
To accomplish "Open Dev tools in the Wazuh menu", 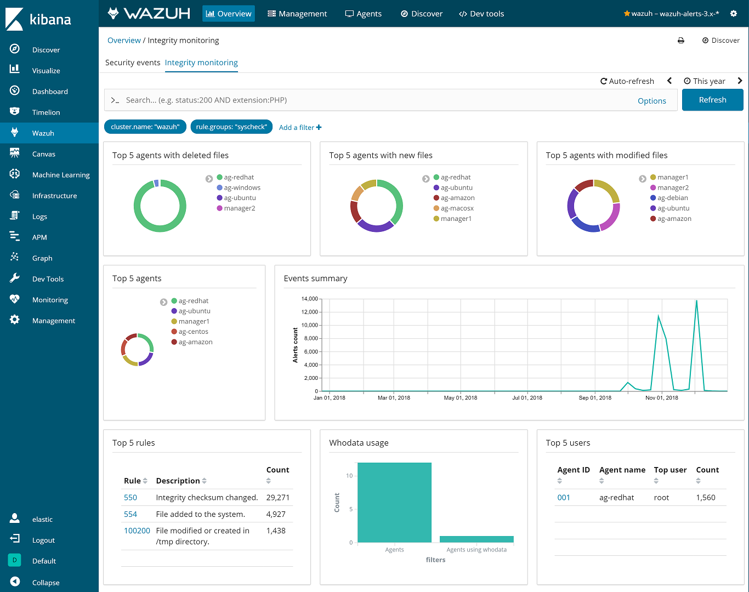I will click(481, 14).
